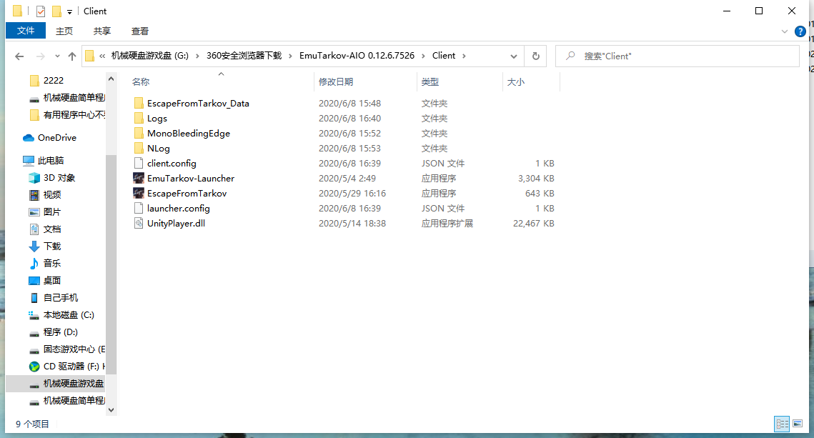Viewport: 814px width, 438px height.
Task: Click the Client breadcrumb segment
Action: (444, 56)
